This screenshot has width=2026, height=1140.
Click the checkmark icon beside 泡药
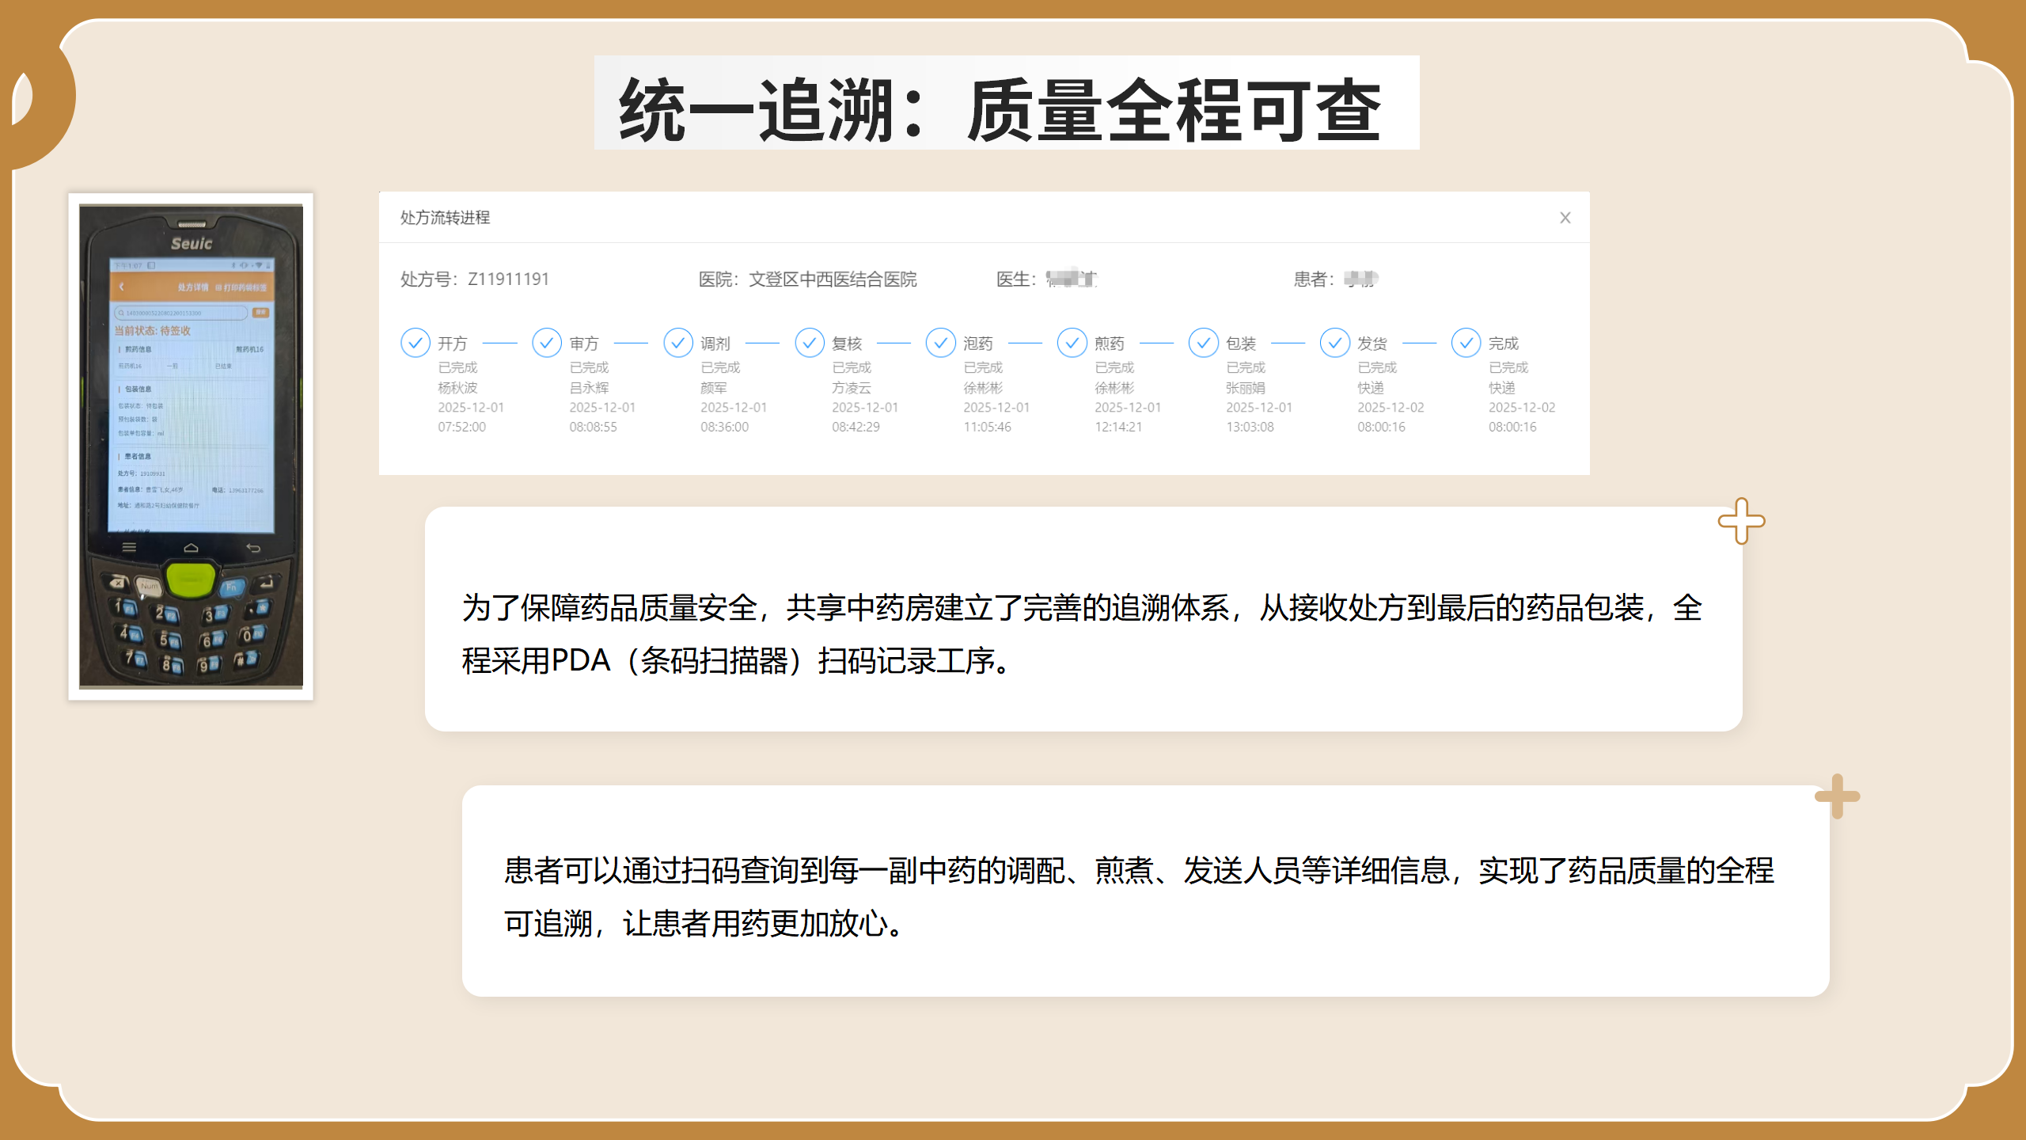(x=941, y=343)
